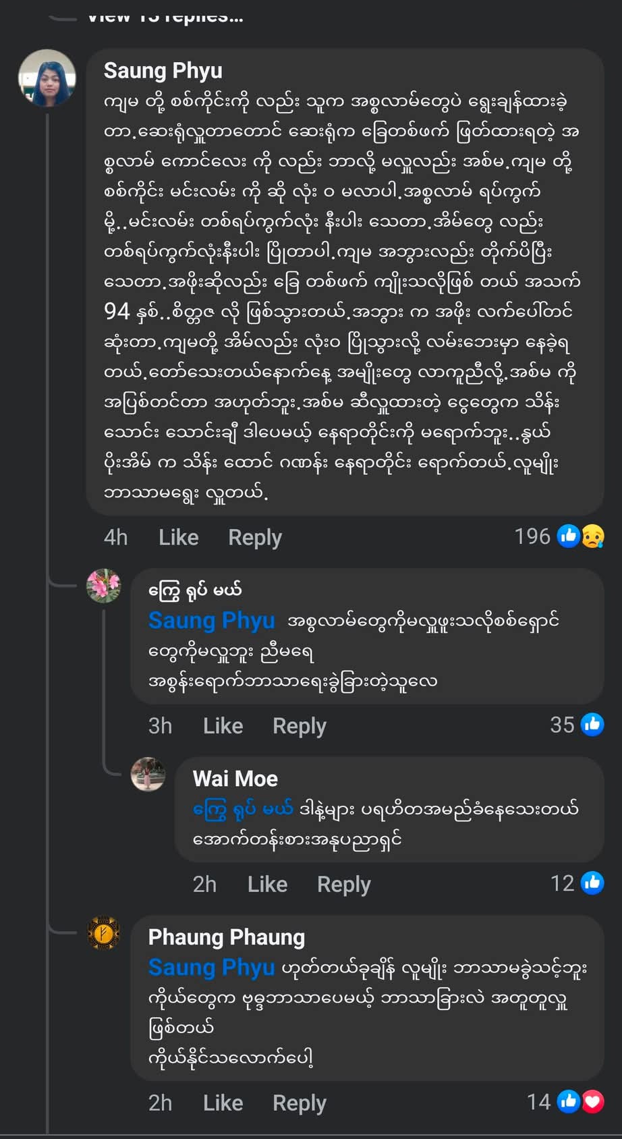Open Wai Moe's profile name link

pos(235,779)
